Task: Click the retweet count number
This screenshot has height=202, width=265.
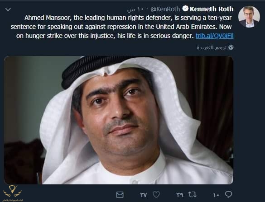Action: coord(180,195)
